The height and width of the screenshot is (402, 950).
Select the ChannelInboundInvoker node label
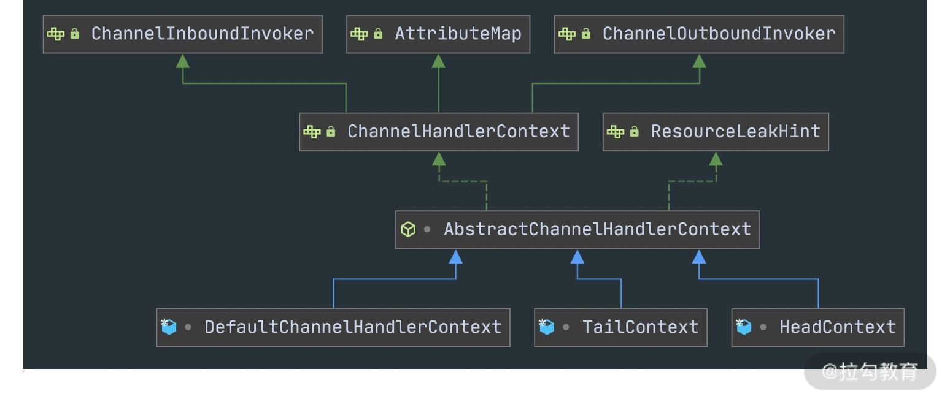[202, 34]
